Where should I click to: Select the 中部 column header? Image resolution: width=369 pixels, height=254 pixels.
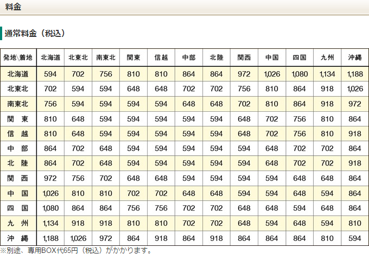[189, 58]
